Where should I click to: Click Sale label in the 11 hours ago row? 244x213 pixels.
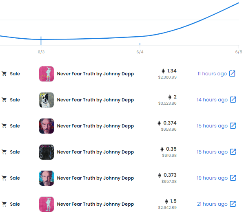point(15,74)
